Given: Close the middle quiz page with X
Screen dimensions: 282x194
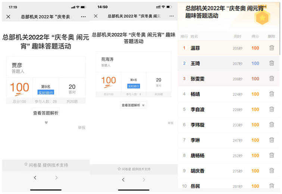Looking at the screenshot, I should [x=96, y=16].
